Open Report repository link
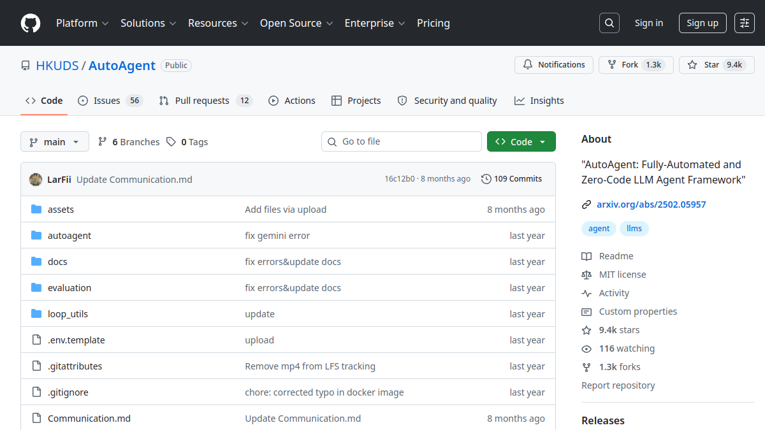Image resolution: width=765 pixels, height=430 pixels. click(618, 385)
